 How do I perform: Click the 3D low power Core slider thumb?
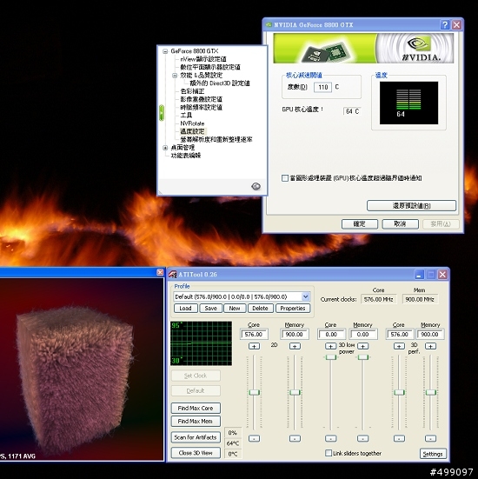coord(330,356)
